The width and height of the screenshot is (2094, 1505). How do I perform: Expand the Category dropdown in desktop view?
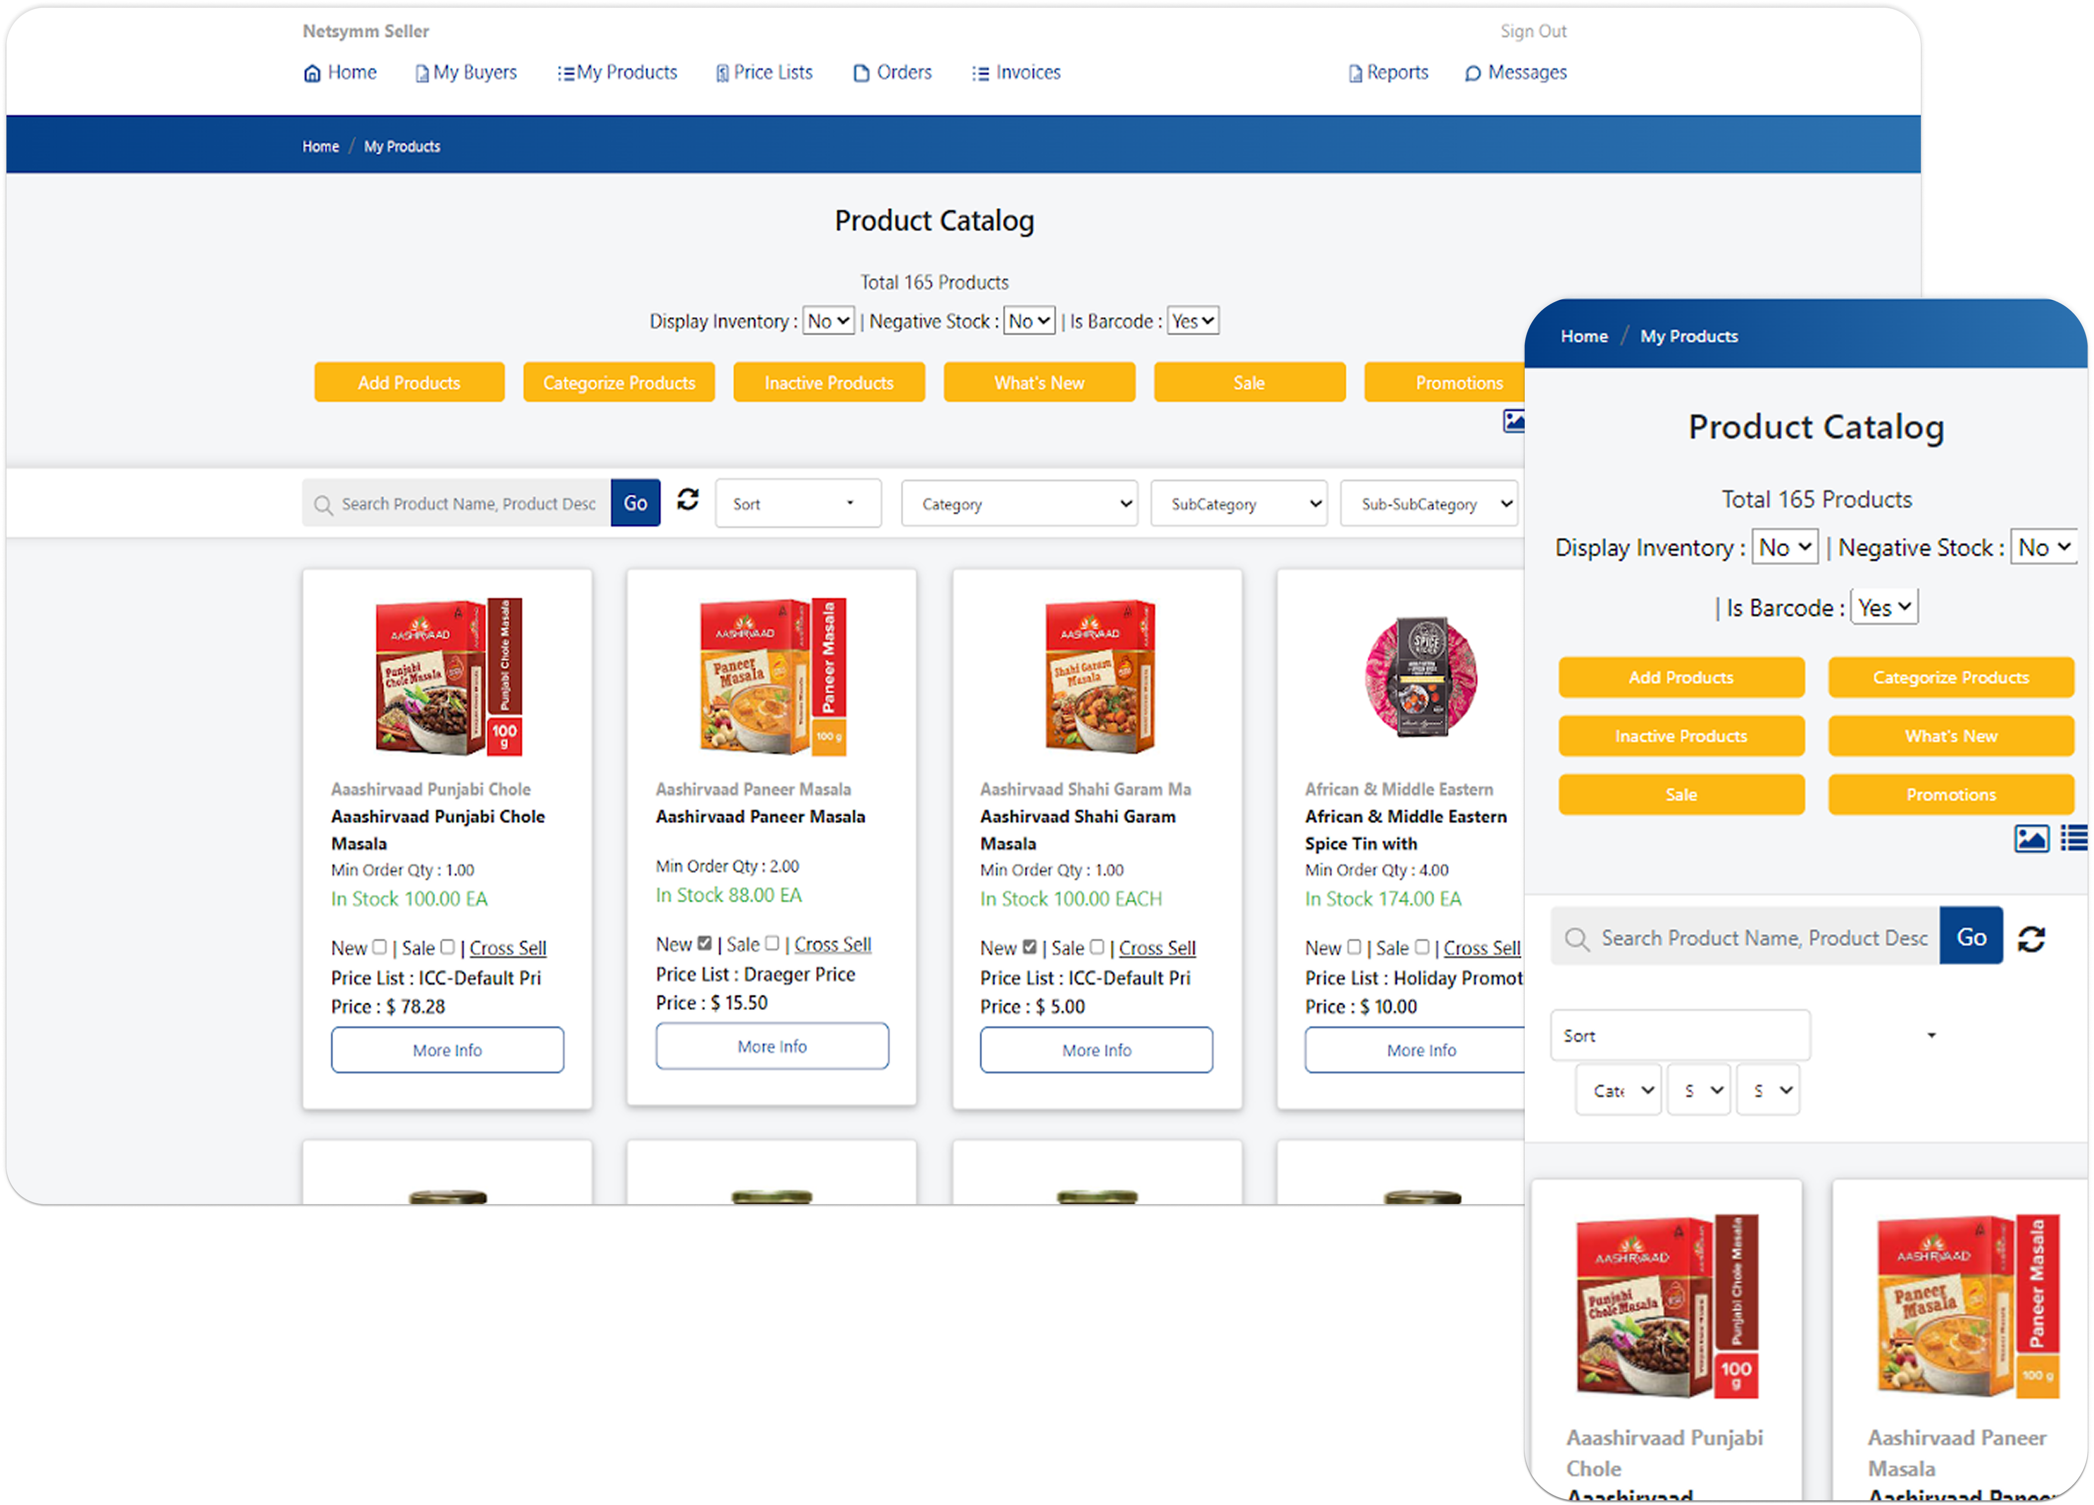click(1020, 503)
